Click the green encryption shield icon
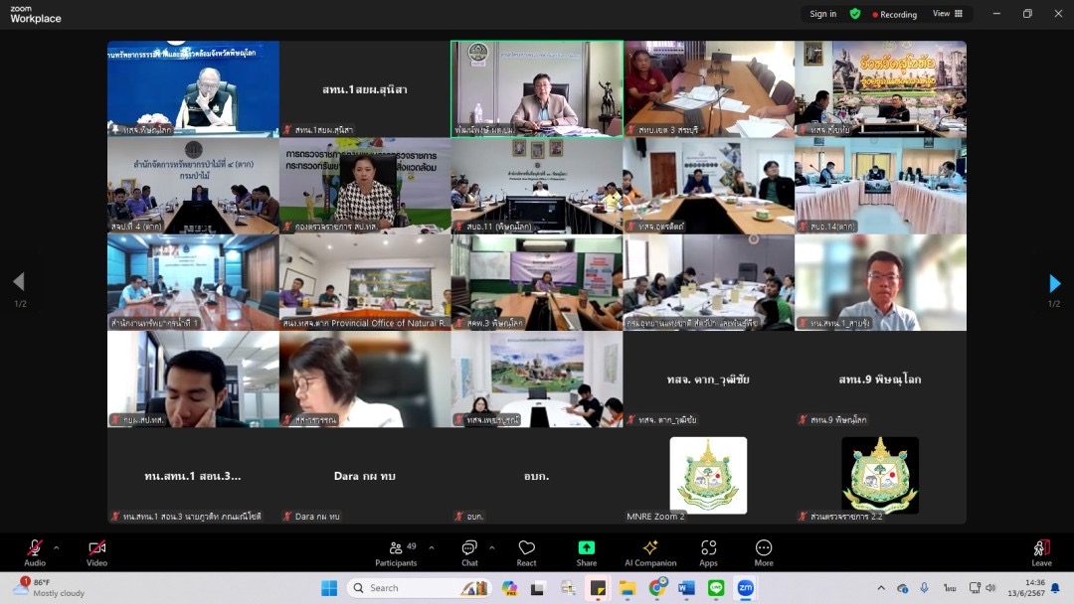1074x604 pixels. (x=855, y=14)
